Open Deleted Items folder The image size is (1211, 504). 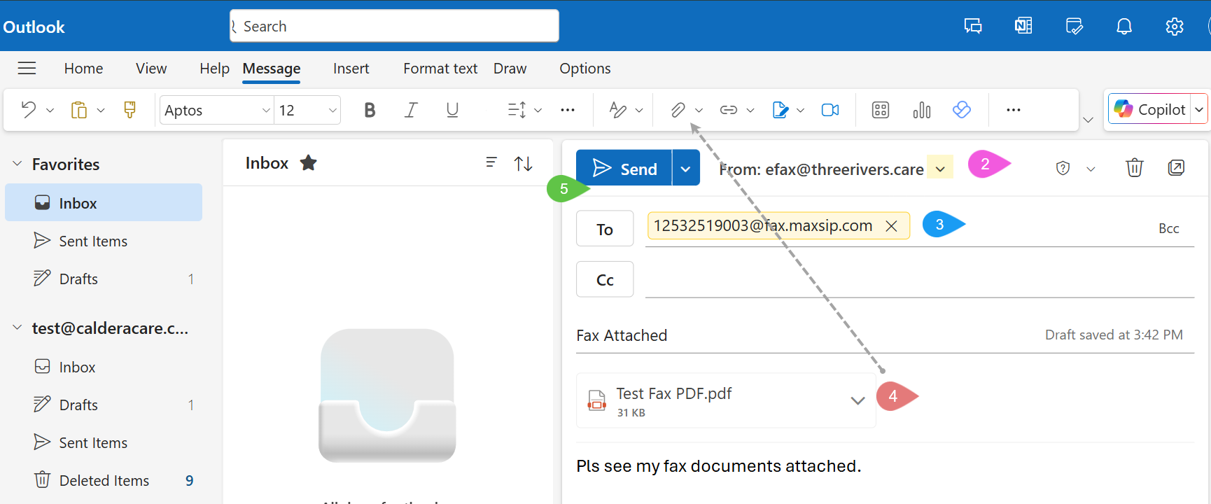point(104,480)
